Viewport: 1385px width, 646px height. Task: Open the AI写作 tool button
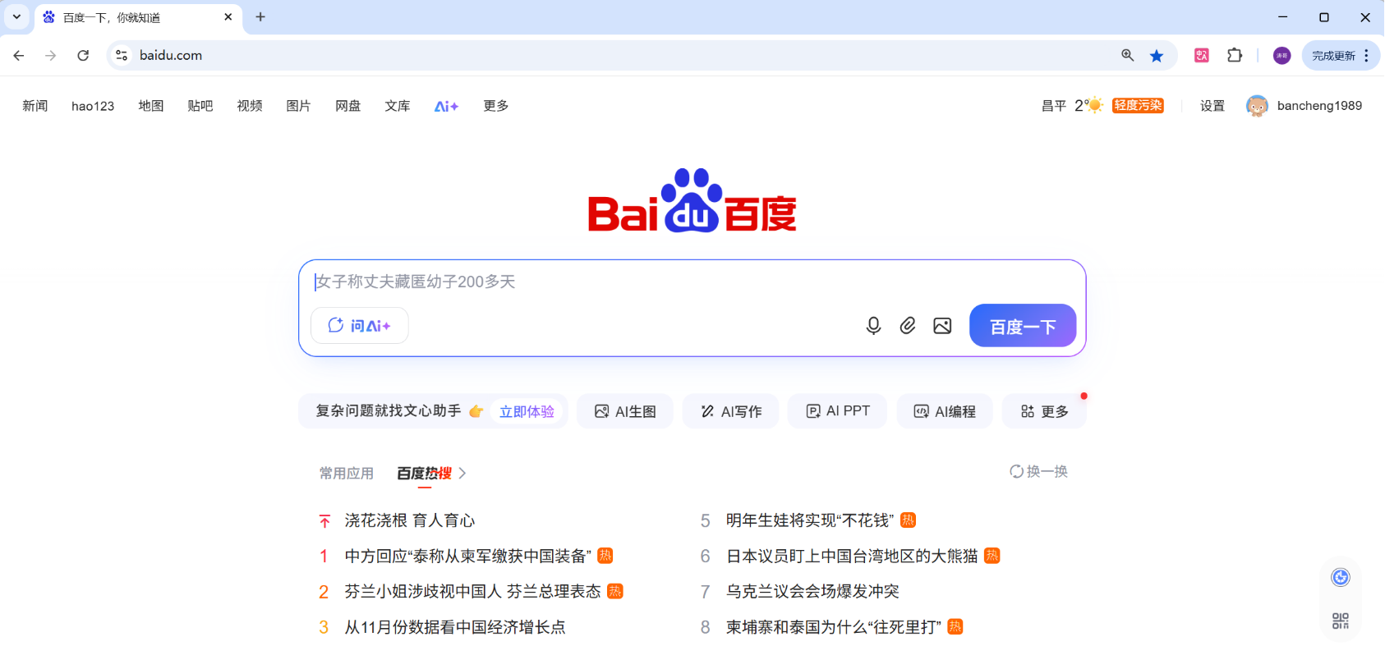[x=731, y=411]
